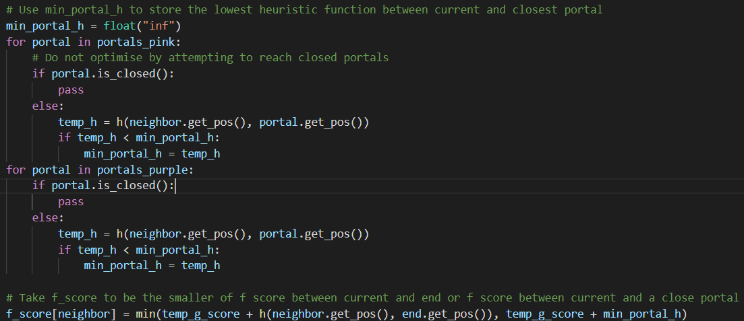Click the word min in f_score assignment
744x321 pixels.
(146, 314)
